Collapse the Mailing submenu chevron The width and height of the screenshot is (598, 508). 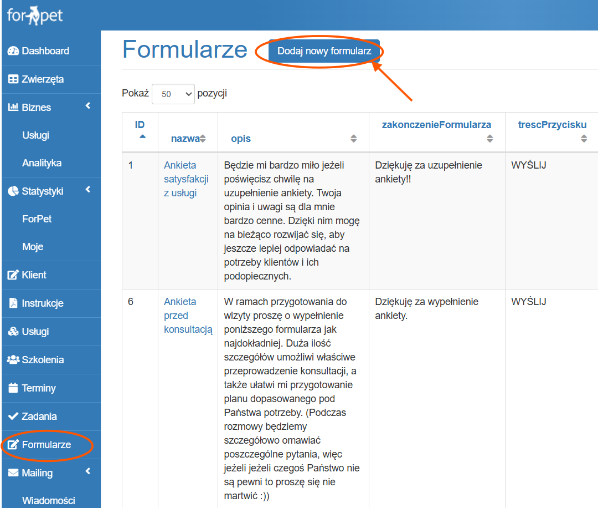[88, 471]
